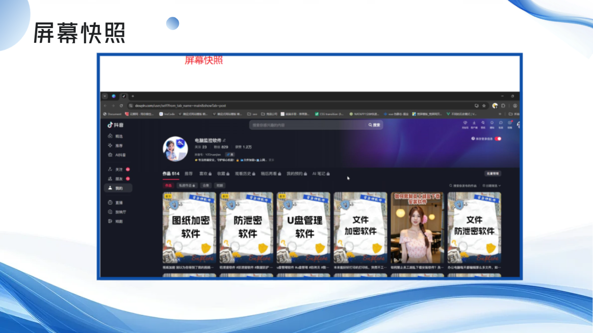Click the browser forward arrow
593x333 pixels.
click(x=113, y=106)
